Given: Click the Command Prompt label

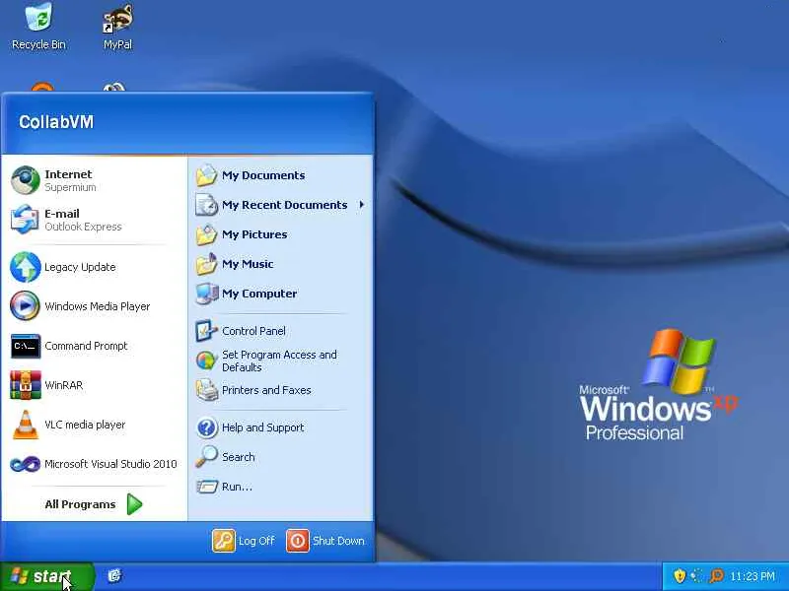Looking at the screenshot, I should tap(86, 346).
